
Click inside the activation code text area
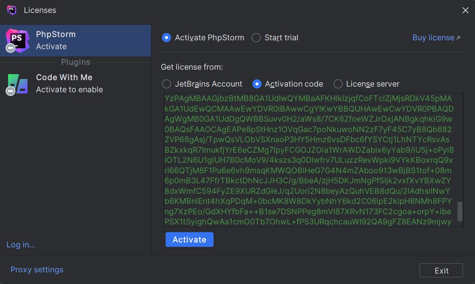309,160
